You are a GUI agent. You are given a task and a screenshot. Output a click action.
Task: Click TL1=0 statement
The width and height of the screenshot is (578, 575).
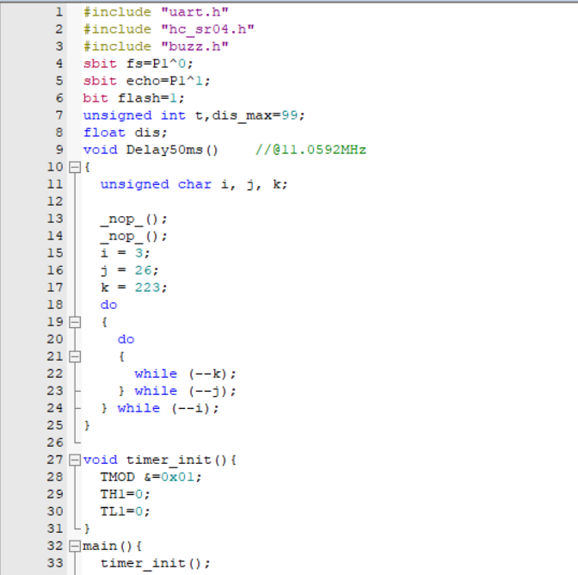(125, 511)
